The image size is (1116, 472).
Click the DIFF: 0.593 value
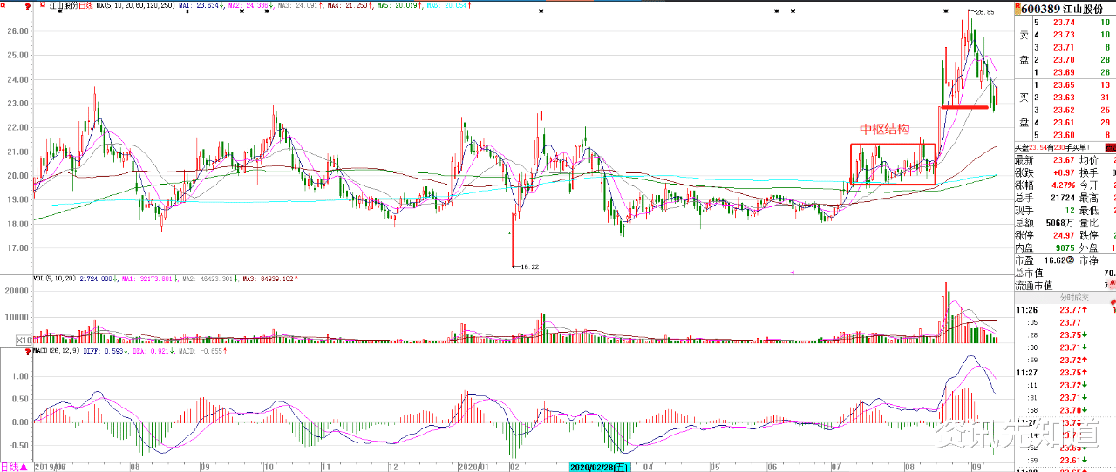click(x=105, y=351)
